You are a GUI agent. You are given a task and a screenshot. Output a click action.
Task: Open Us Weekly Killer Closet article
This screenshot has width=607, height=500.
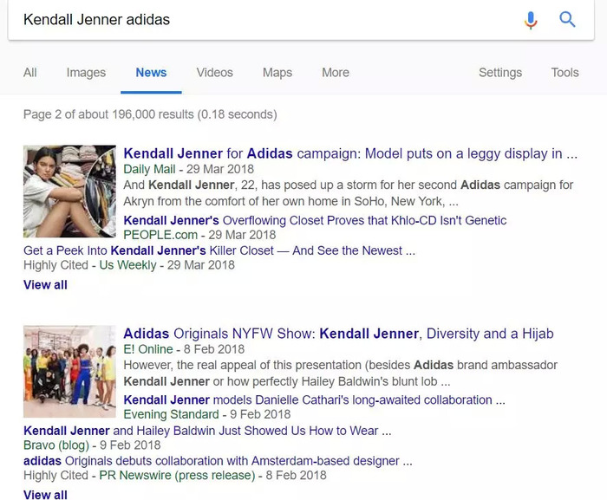tap(219, 250)
